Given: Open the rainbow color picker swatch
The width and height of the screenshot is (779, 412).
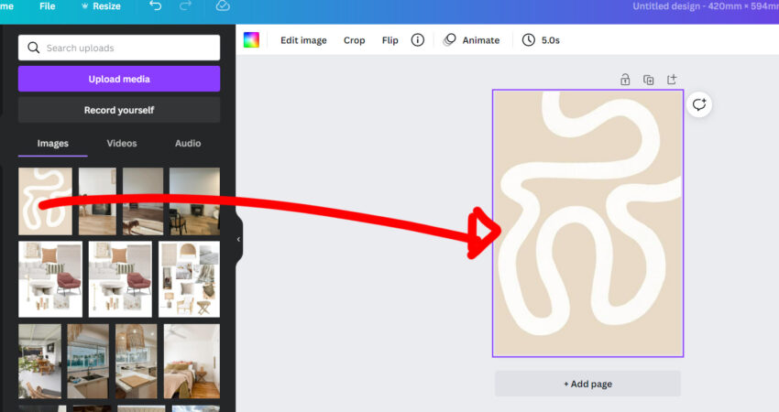Looking at the screenshot, I should [x=251, y=40].
